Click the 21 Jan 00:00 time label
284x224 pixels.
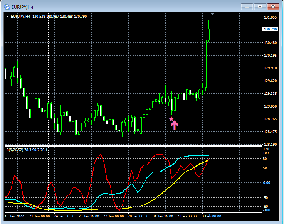click(39, 216)
